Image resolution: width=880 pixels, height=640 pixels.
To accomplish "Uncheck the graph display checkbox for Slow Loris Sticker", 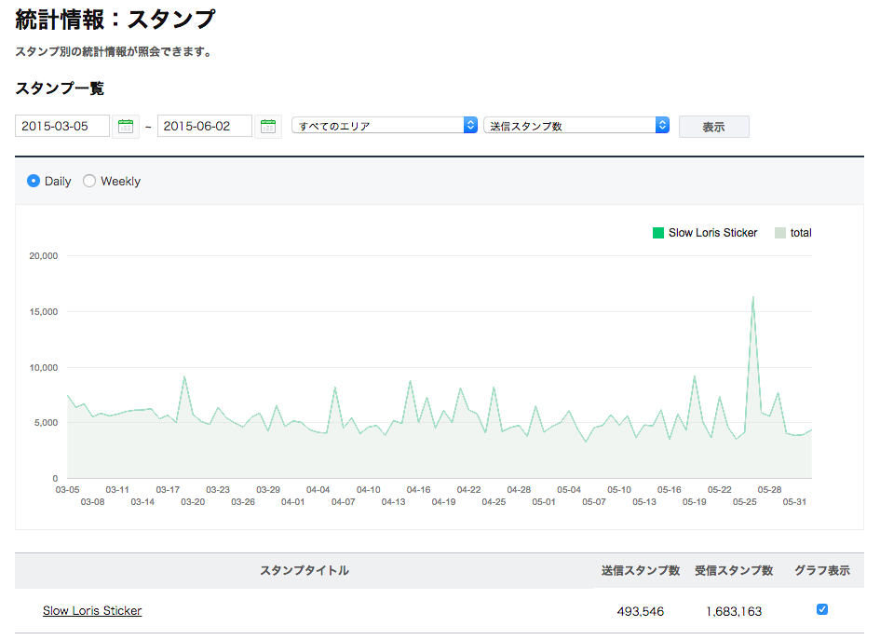I will (822, 609).
